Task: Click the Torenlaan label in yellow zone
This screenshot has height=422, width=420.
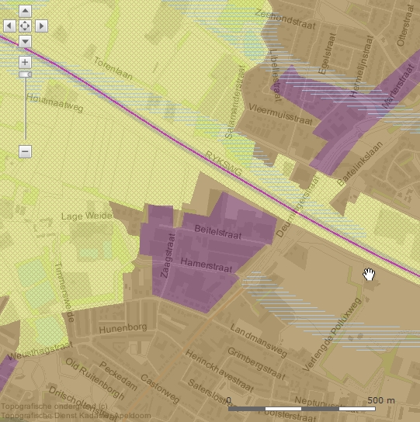Action: [x=113, y=68]
